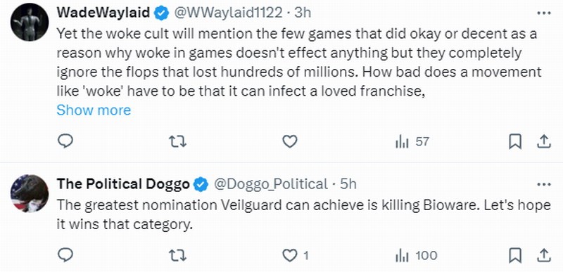Open WadeWaylaid's profile picture

(30, 22)
